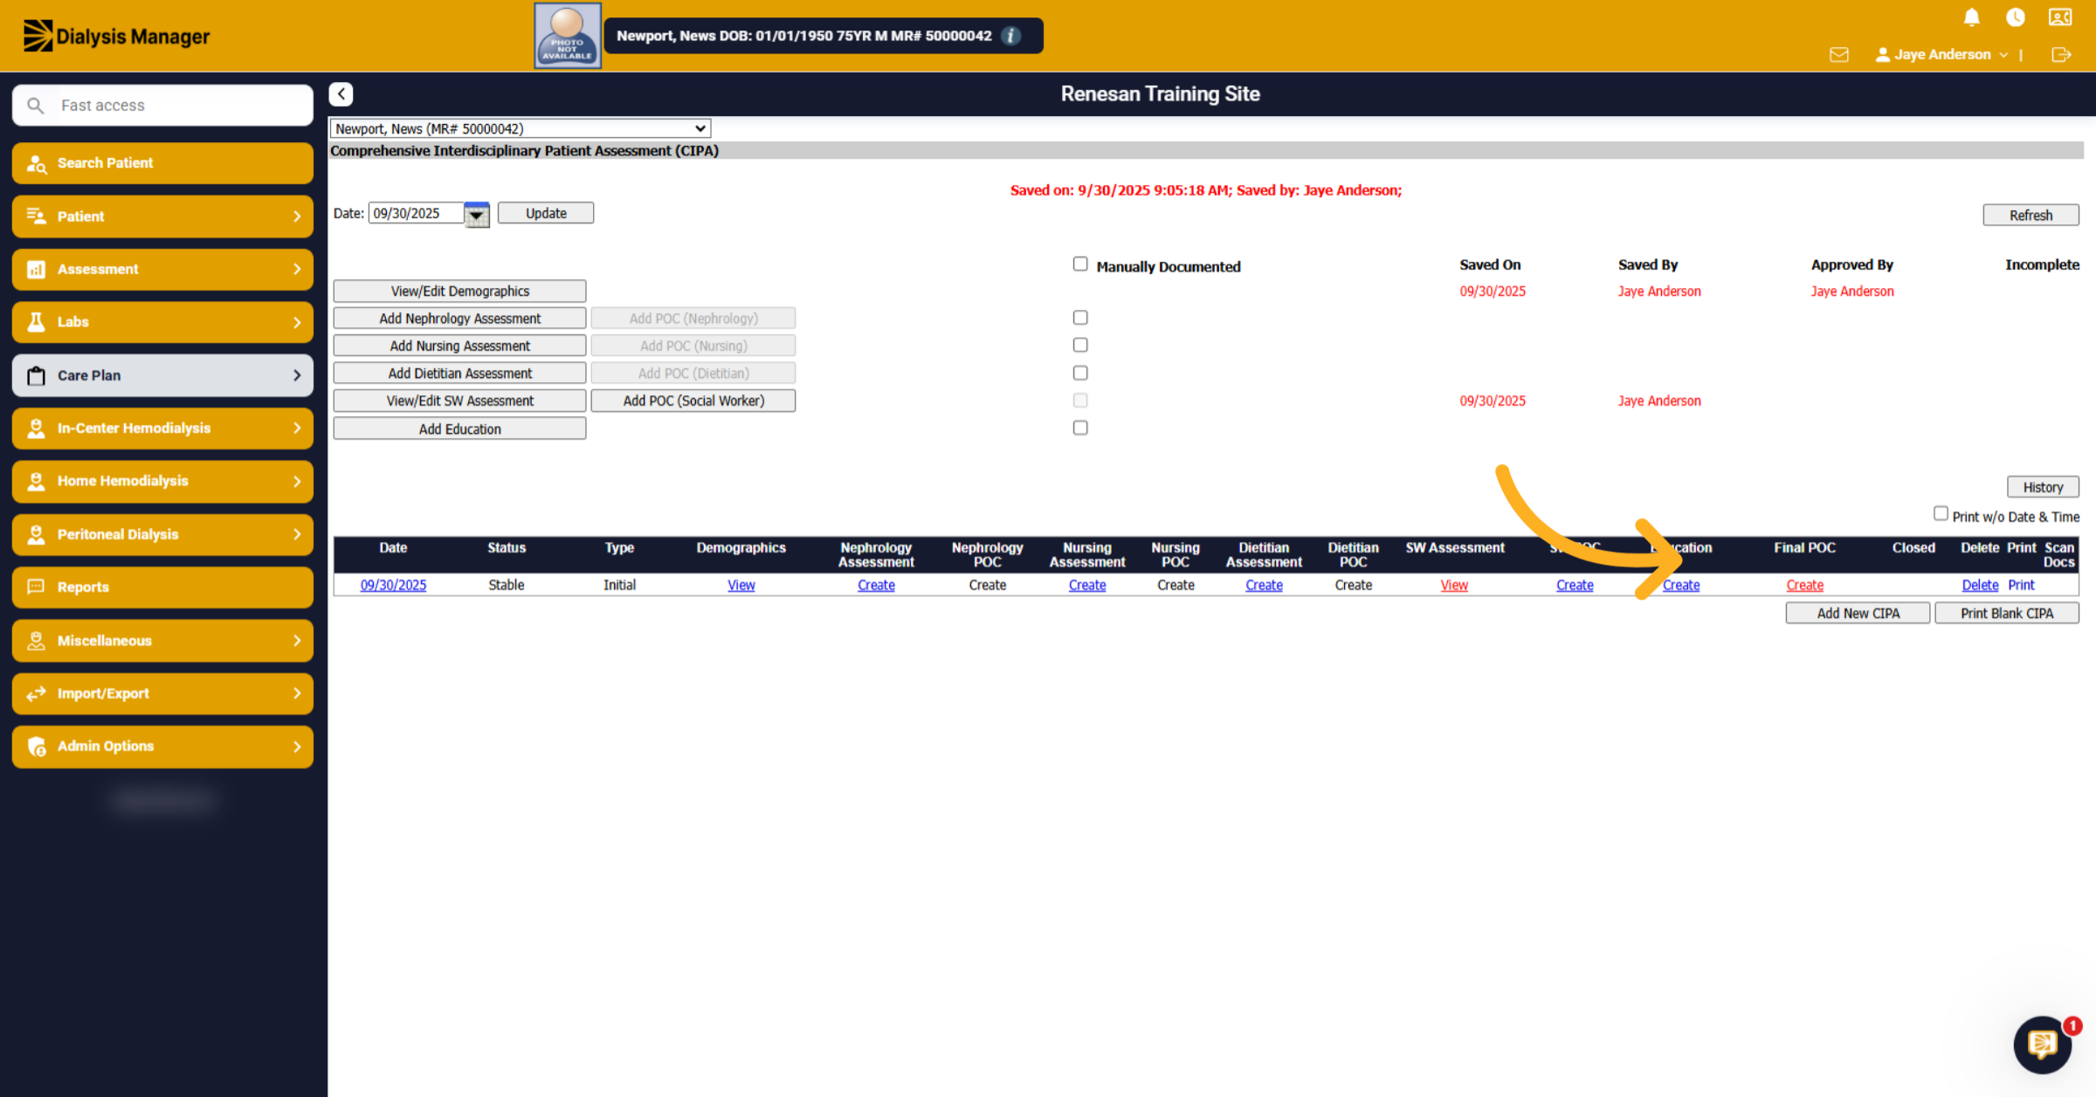
Task: Click the Dialysis Manager logo
Action: 116,36
